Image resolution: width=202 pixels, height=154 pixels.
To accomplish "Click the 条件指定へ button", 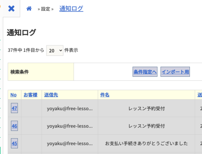I will [x=145, y=72].
